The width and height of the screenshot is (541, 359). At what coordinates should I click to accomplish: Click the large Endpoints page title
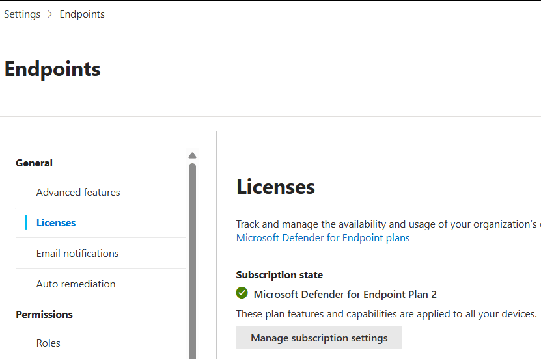click(53, 69)
